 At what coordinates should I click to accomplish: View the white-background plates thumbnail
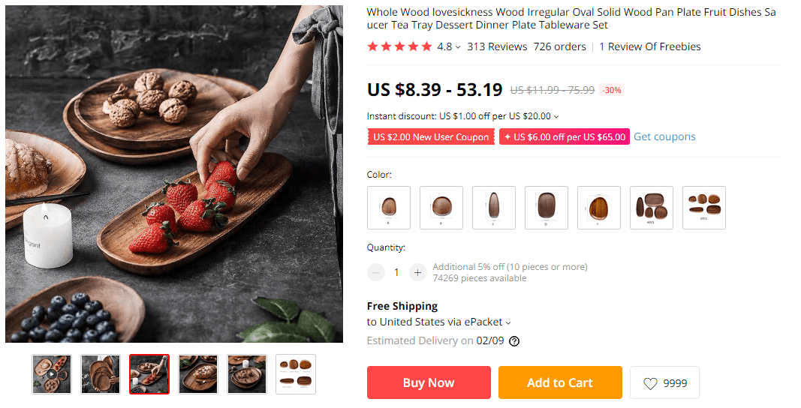click(296, 374)
